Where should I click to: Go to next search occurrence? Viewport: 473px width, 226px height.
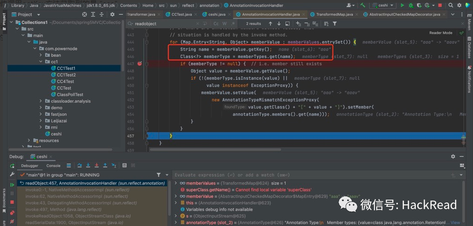pyautogui.click(x=279, y=23)
